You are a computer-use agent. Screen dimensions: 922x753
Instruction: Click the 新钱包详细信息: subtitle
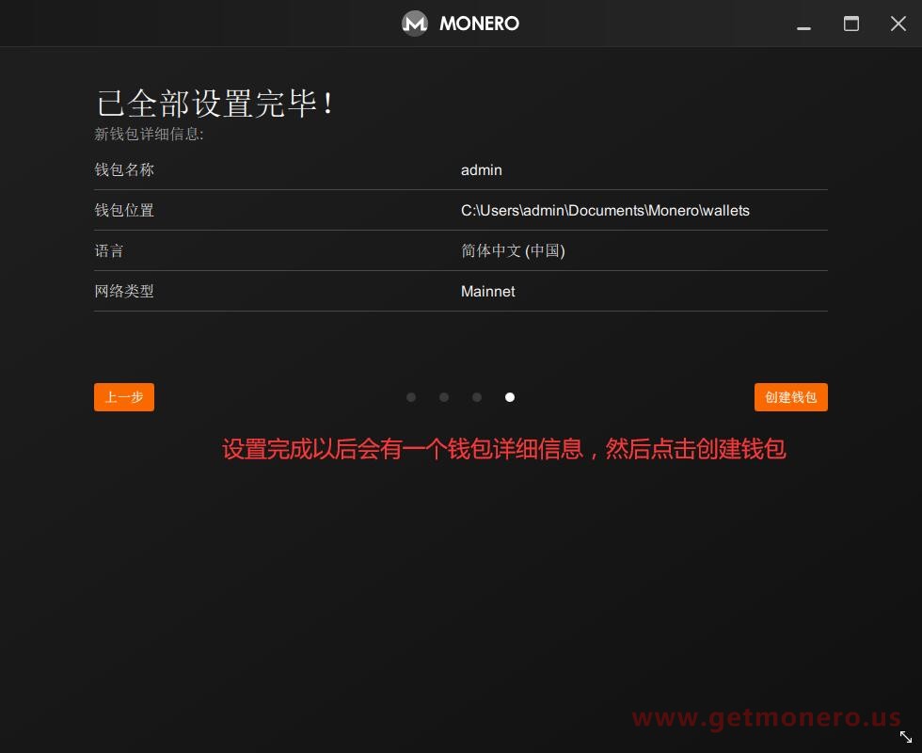149,134
